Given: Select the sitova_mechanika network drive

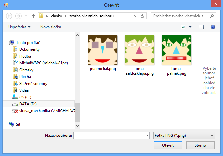Looking at the screenshot, I should 47,111.
